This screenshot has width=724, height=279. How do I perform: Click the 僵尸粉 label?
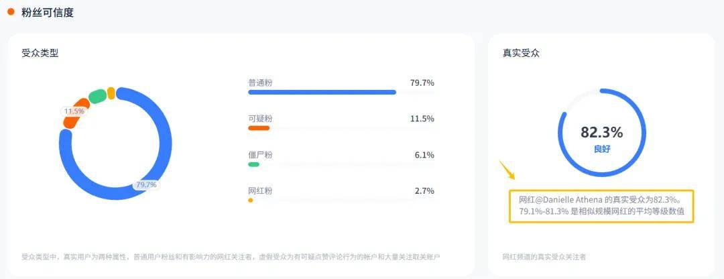[260, 155]
